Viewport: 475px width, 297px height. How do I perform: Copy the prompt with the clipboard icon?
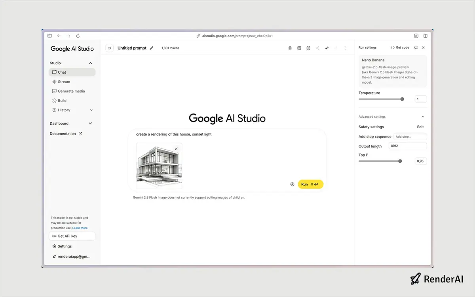(x=299, y=48)
